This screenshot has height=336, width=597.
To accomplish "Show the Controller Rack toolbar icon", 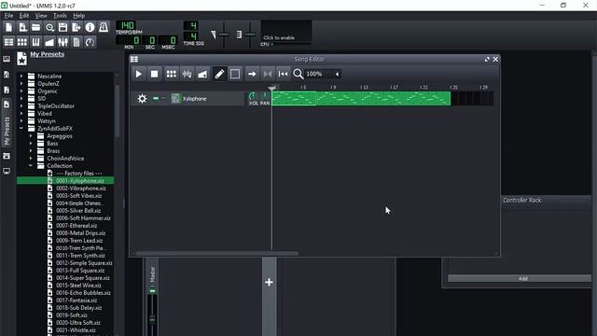I will 90,42.
